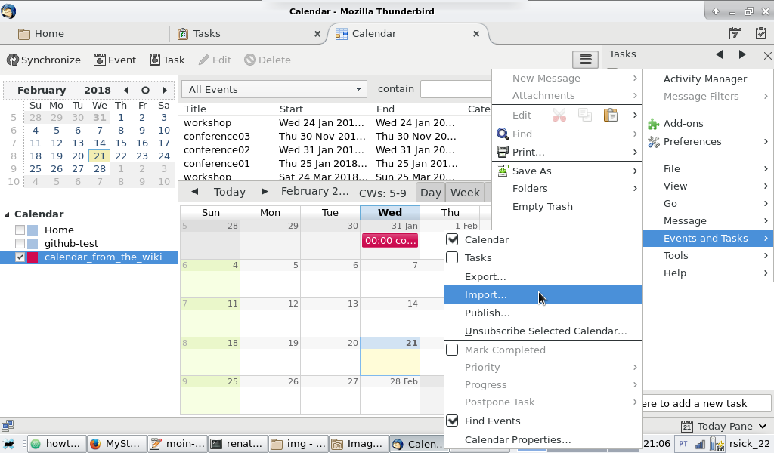This screenshot has width=774, height=453.
Task: Toggle Tasks checkbox in submenu
Action: [452, 257]
